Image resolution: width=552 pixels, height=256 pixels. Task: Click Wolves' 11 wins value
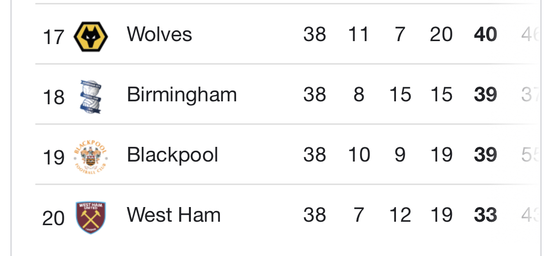pyautogui.click(x=358, y=35)
